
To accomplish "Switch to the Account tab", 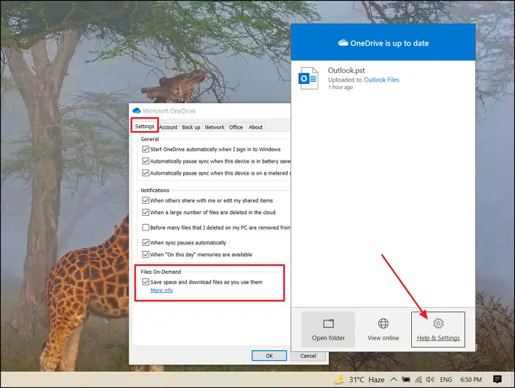I will [168, 127].
